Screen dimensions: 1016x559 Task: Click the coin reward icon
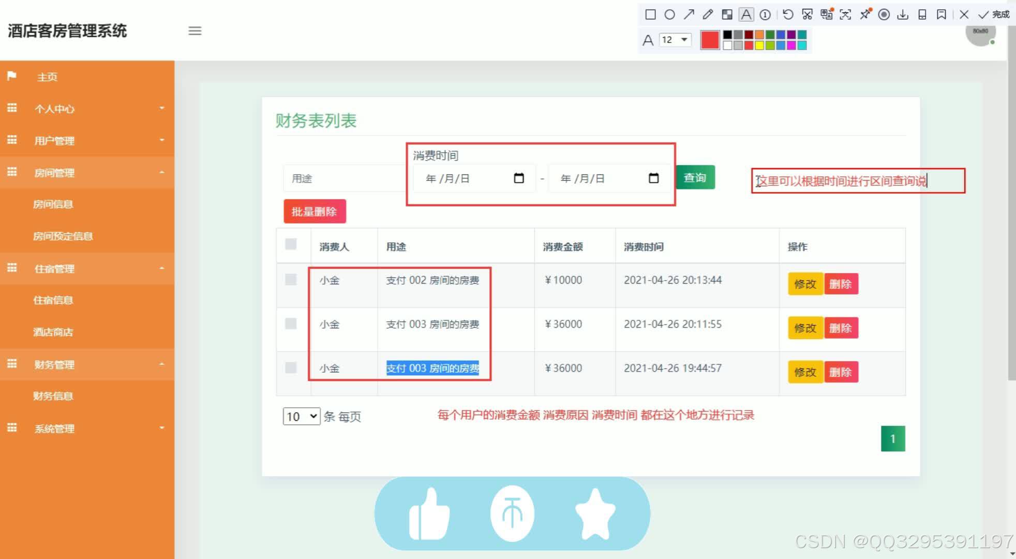(513, 513)
